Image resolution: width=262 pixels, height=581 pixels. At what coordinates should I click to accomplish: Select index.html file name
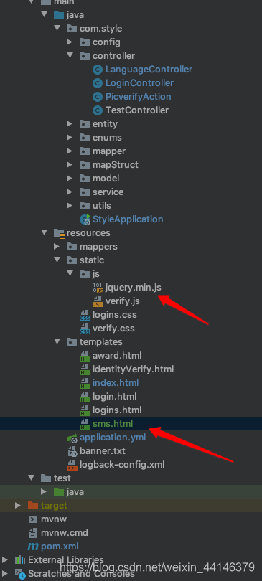tap(116, 383)
